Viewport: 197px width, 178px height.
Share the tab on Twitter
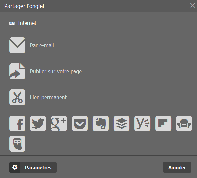pyautogui.click(x=38, y=124)
